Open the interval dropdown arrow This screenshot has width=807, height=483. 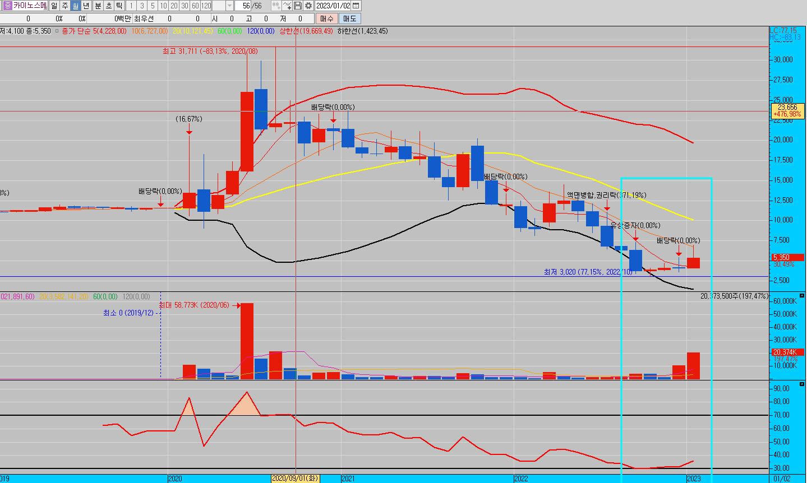(x=230, y=6)
